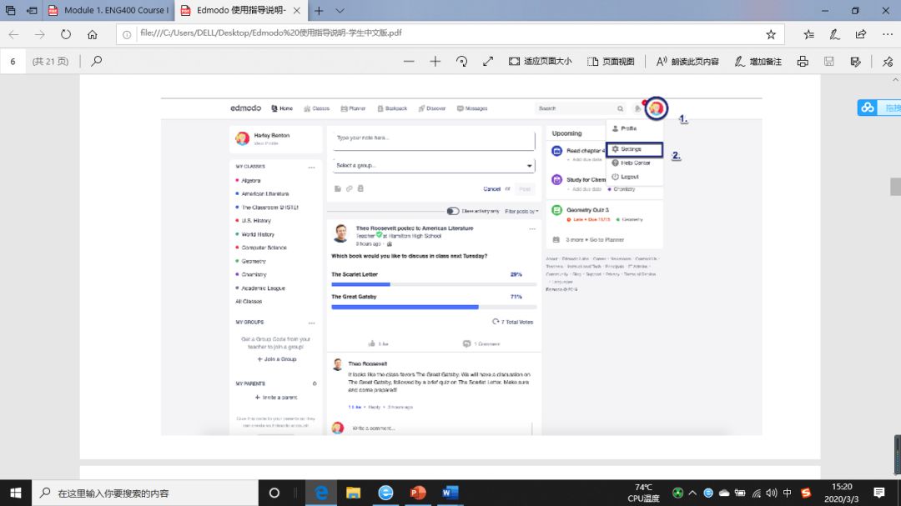
Task: Click Algebra in the My Classes list
Action: (x=250, y=180)
